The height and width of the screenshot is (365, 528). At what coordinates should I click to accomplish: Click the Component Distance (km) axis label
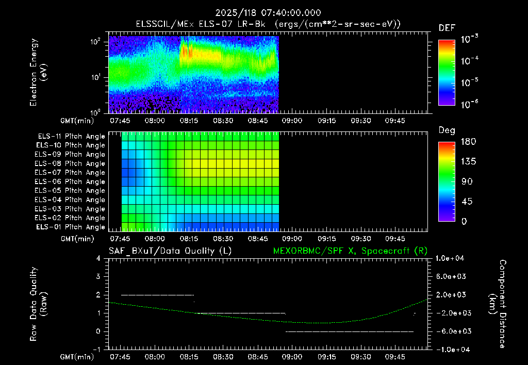[498, 304]
